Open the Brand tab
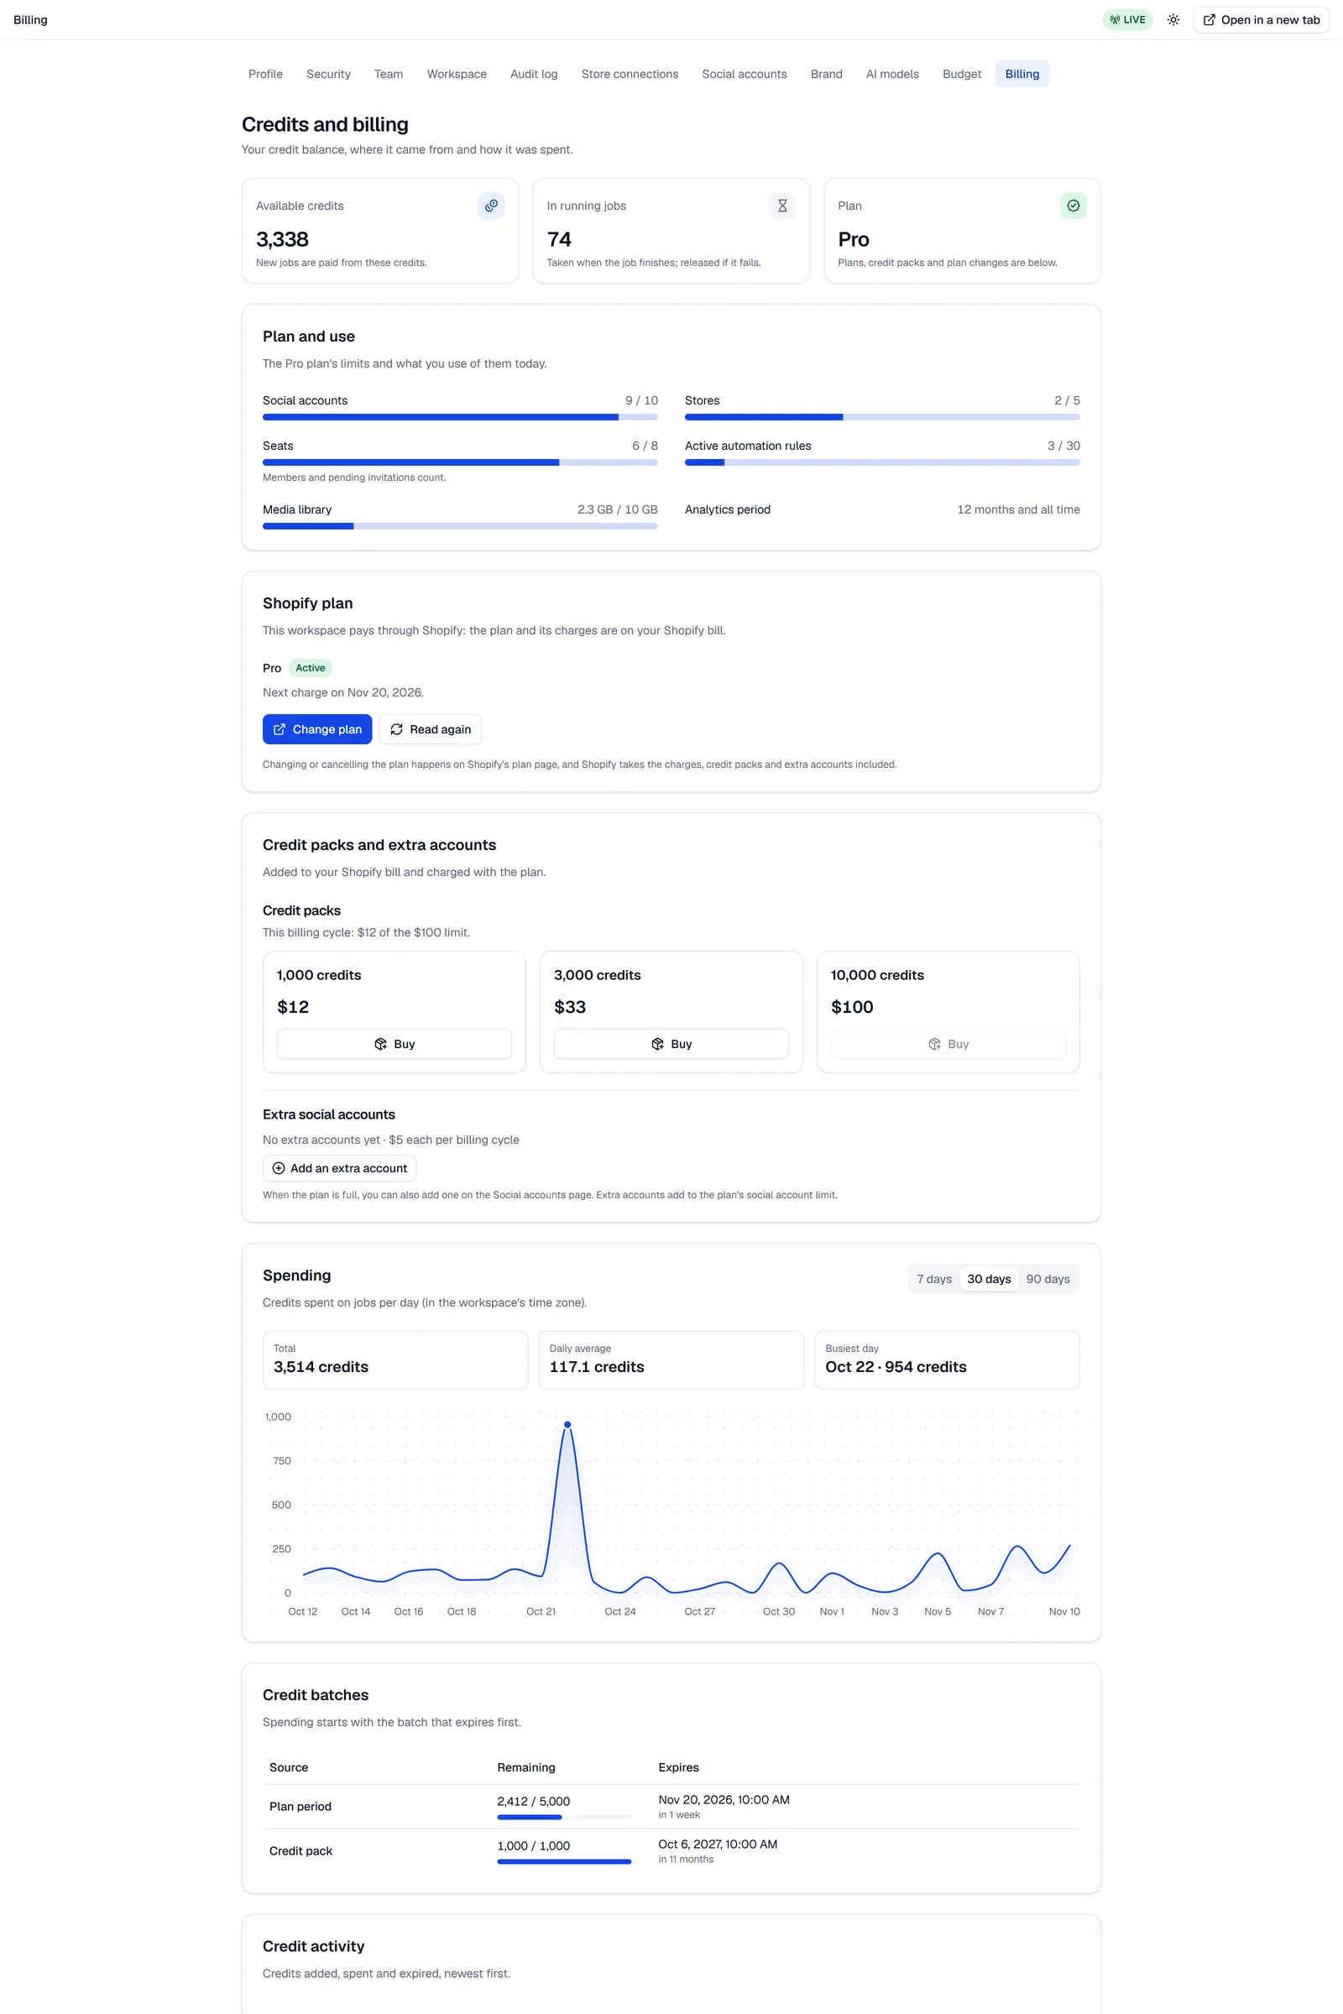The height and width of the screenshot is (2014, 1343). 826,74
